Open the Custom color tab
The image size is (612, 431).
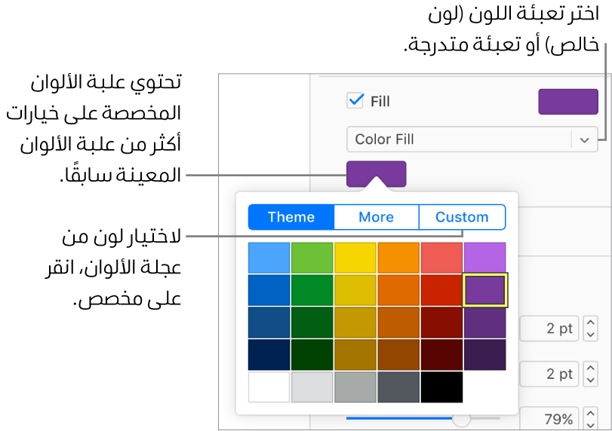pos(462,217)
